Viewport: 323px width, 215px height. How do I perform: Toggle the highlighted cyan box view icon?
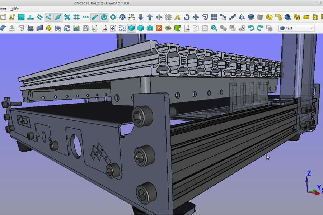pos(131,28)
